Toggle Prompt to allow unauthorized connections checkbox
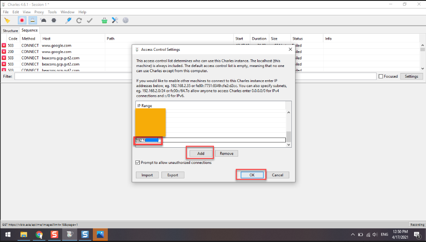Image resolution: width=426 pixels, height=242 pixels. point(138,163)
